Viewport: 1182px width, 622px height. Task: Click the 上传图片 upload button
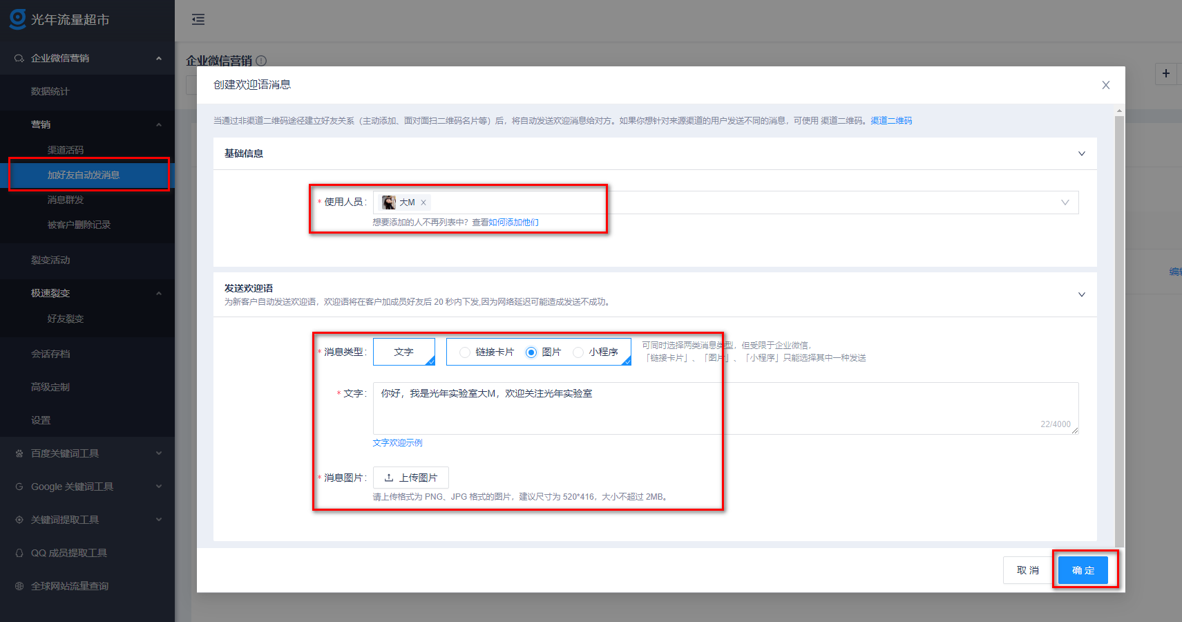[411, 478]
